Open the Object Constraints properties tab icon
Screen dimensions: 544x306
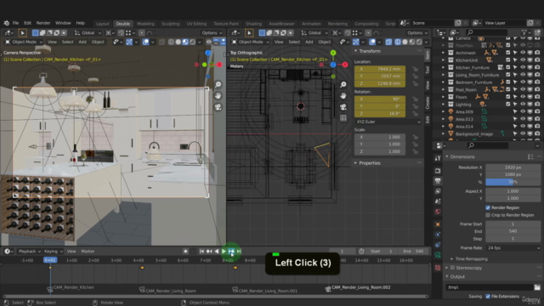point(438,245)
